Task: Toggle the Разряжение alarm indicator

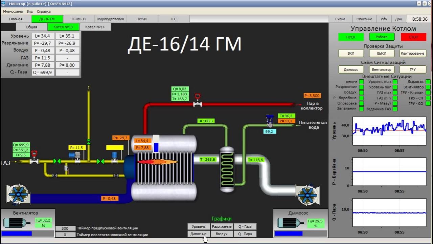Action: [x=361, y=87]
